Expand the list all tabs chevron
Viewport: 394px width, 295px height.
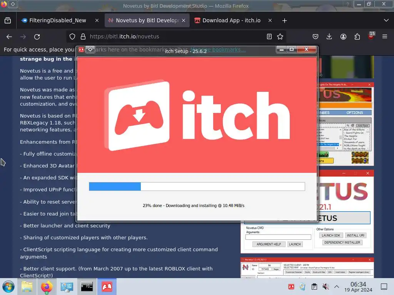click(x=386, y=20)
